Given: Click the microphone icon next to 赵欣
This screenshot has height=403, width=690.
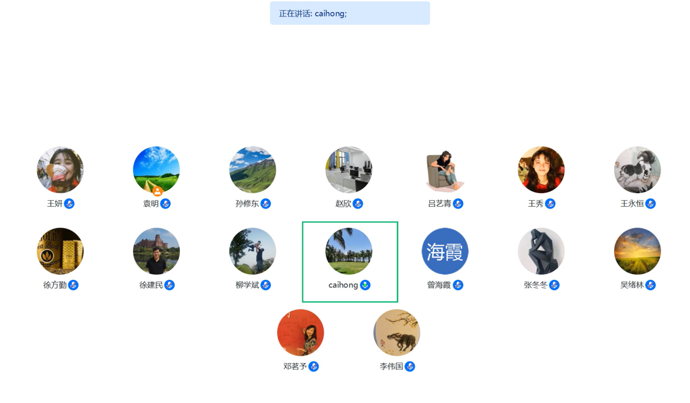Looking at the screenshot, I should tap(358, 204).
